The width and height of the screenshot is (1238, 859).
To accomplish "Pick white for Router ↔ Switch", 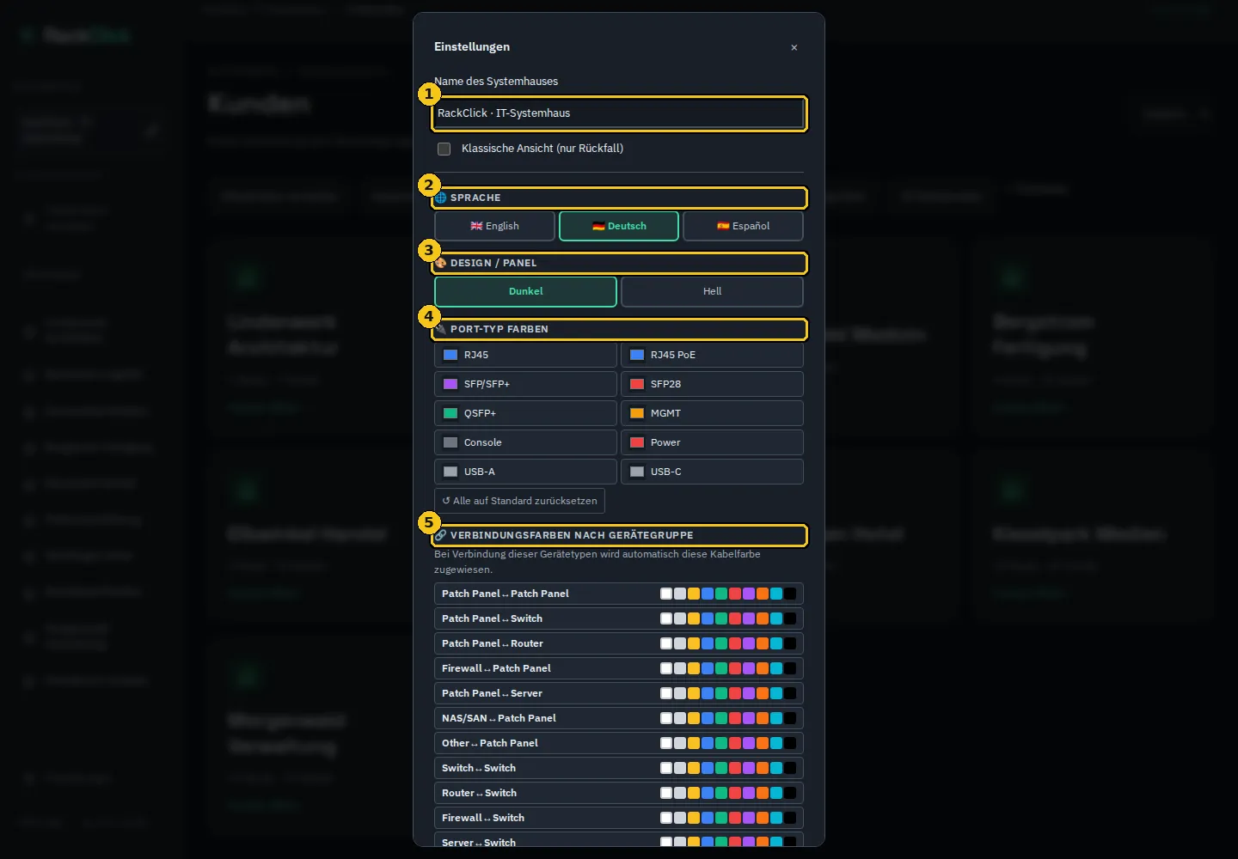I will [666, 793].
